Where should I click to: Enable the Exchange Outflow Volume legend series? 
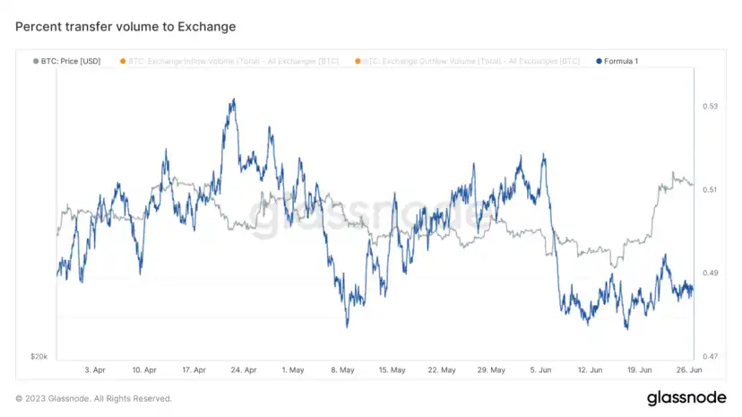pos(468,61)
